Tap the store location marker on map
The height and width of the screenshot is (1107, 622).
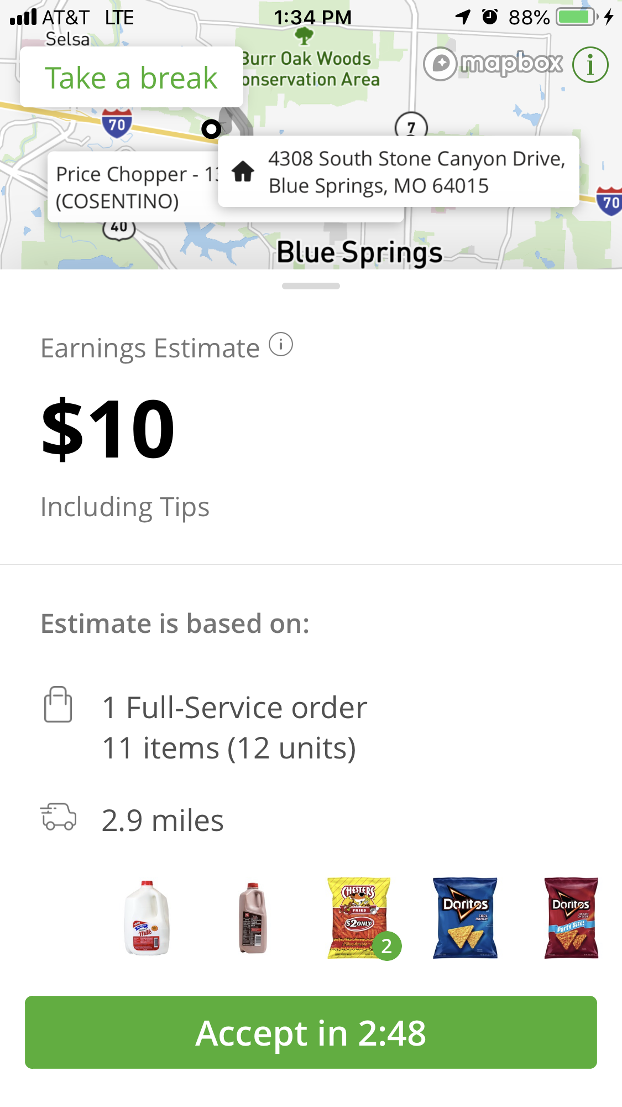pos(211,129)
